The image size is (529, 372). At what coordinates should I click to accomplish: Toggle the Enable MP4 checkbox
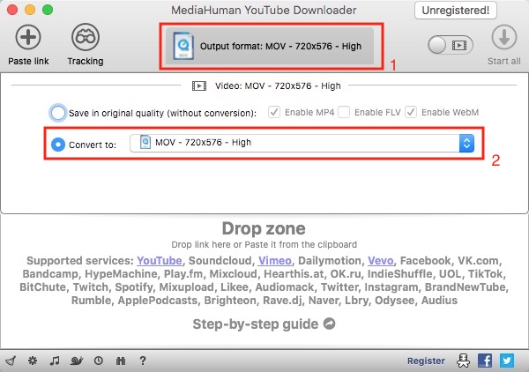pos(274,112)
